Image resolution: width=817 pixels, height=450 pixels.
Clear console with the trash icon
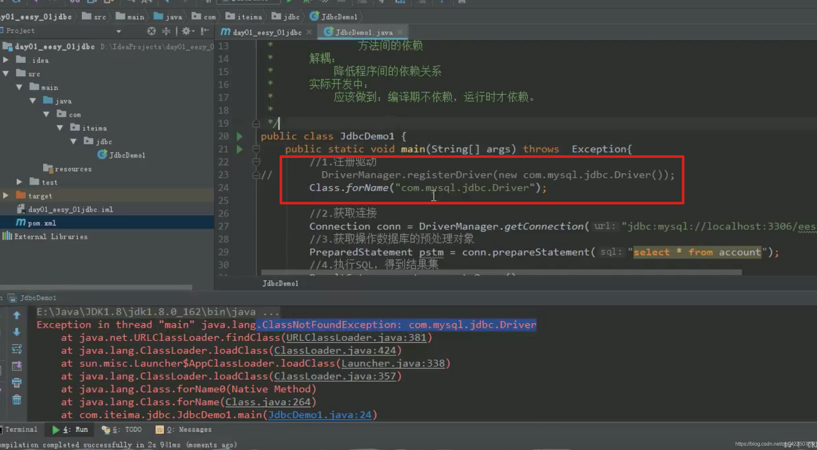[x=17, y=400]
